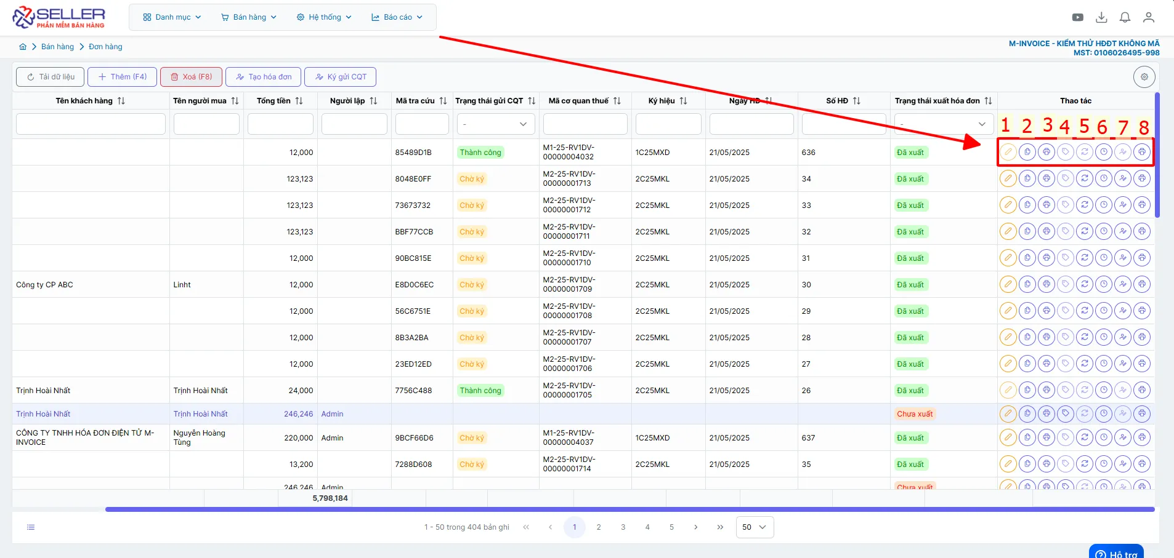
Task: Open the Bán hàng menu in navbar
Action: coord(249,17)
